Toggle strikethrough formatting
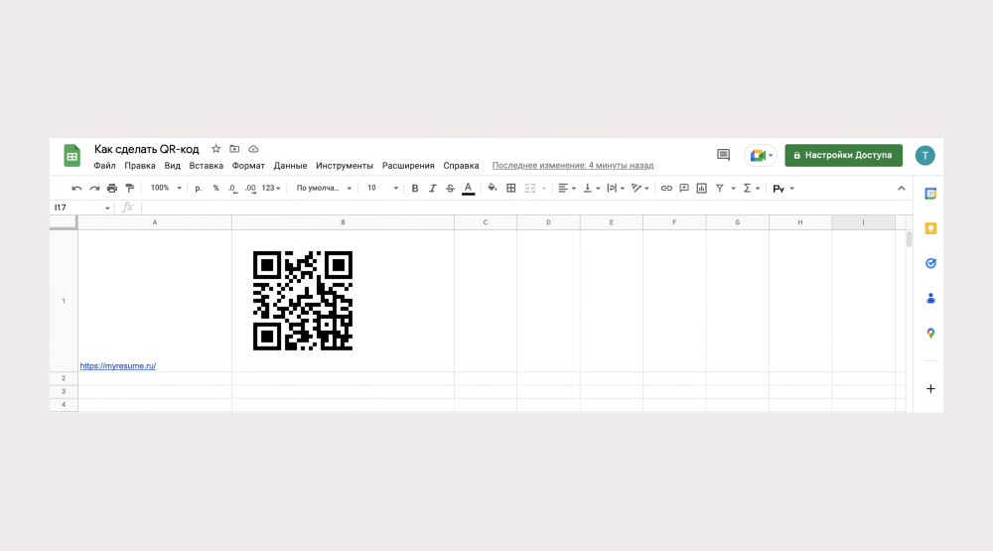The width and height of the screenshot is (993, 551). pos(450,188)
